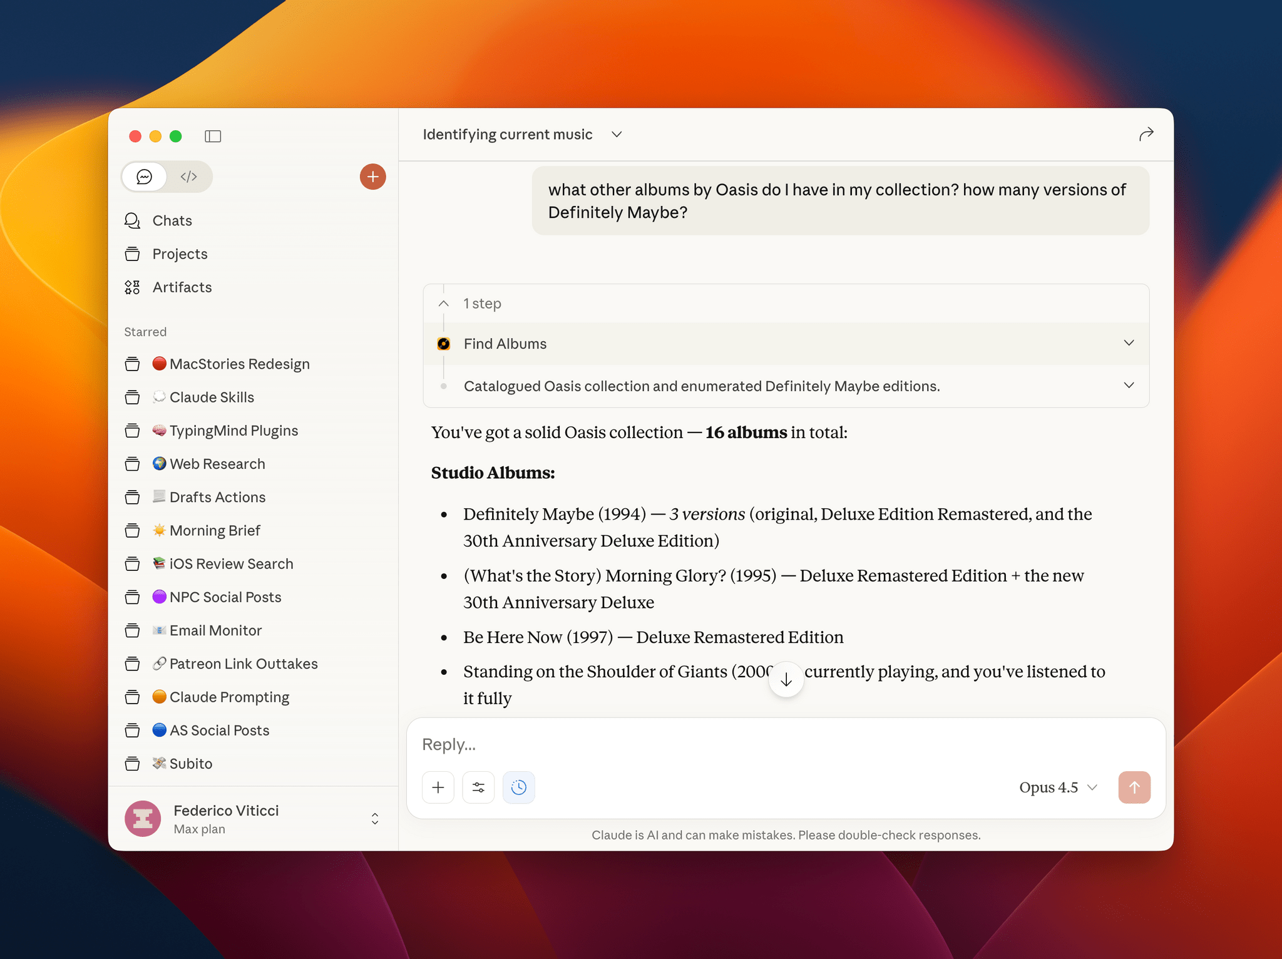Viewport: 1282px width, 959px height.
Task: Open the tools settings icon in the composer
Action: tap(478, 787)
